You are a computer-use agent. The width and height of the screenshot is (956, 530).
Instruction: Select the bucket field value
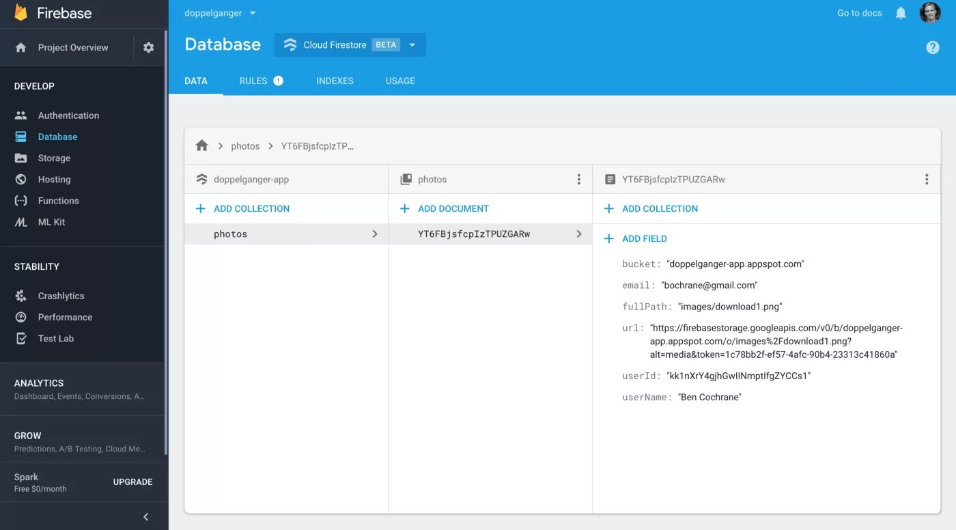(735, 264)
